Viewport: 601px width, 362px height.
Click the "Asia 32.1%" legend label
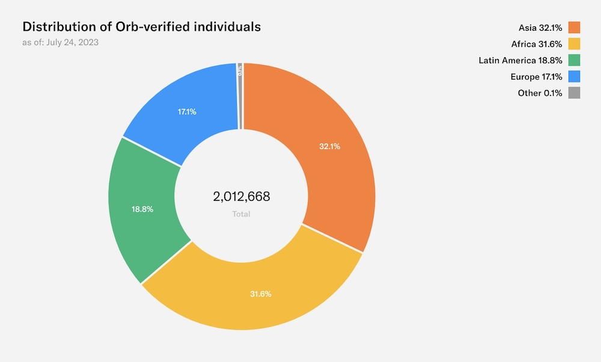coord(540,27)
